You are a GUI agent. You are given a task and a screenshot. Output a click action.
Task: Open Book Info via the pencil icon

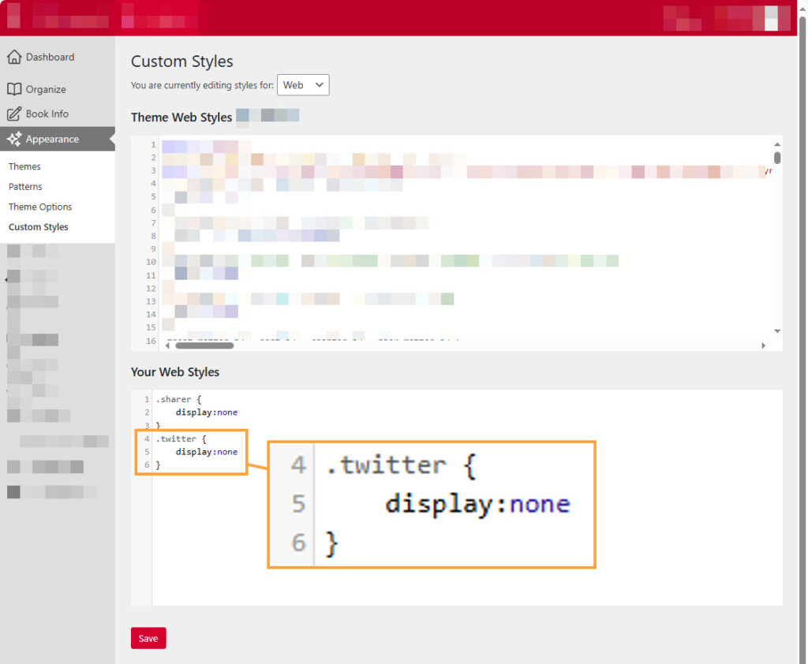[14, 114]
